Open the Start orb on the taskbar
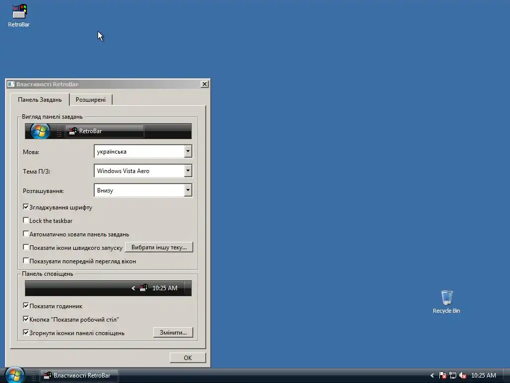Image resolution: width=510 pixels, height=383 pixels. click(14, 375)
